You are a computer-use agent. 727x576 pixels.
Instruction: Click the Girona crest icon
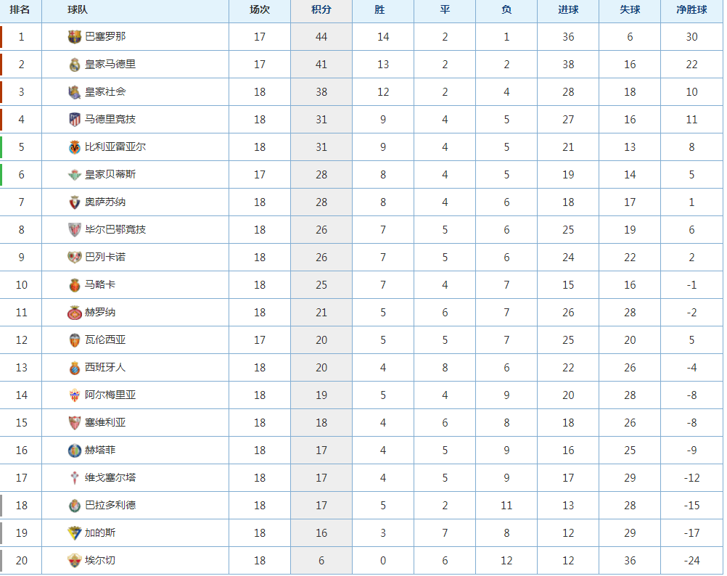[74, 313]
